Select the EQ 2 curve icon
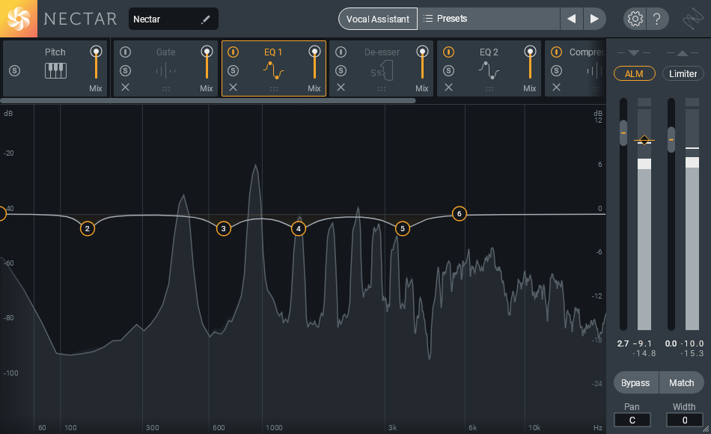 489,71
